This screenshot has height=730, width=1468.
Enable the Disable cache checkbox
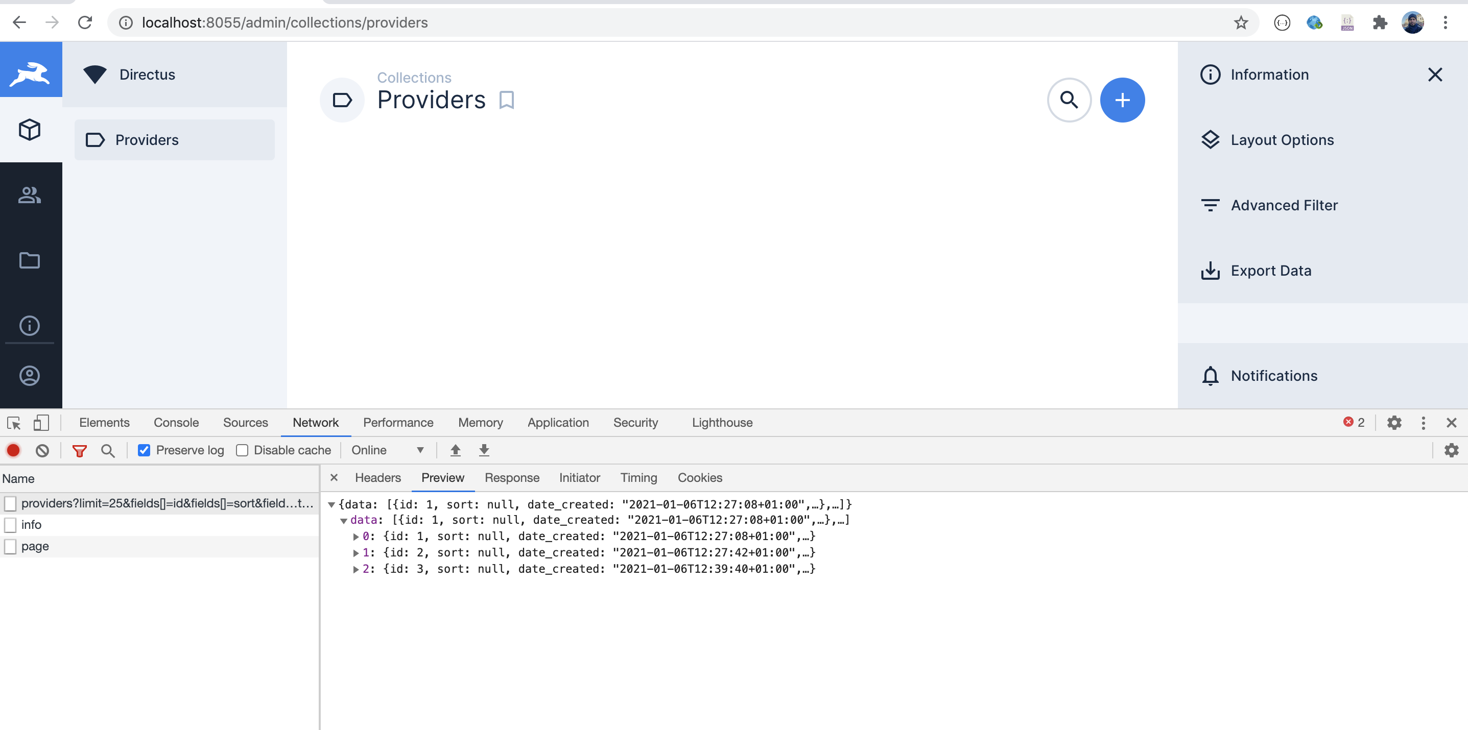pyautogui.click(x=242, y=450)
